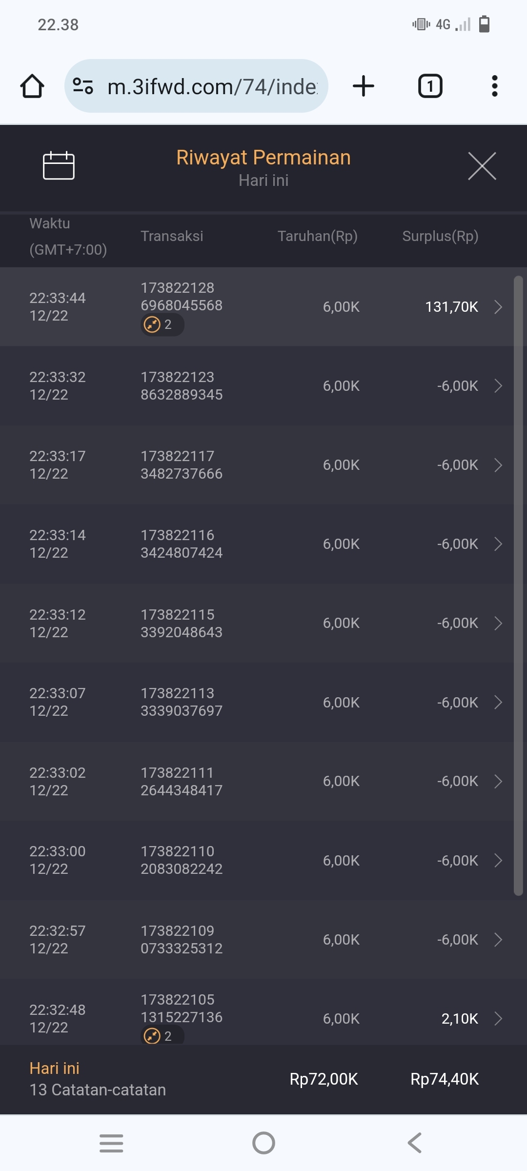Image resolution: width=527 pixels, height=1171 pixels.
Task: Open the calendar date picker icon
Action: tap(59, 165)
